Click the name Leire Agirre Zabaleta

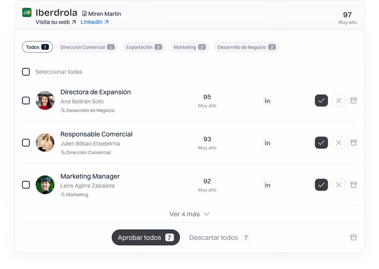pyautogui.click(x=87, y=186)
